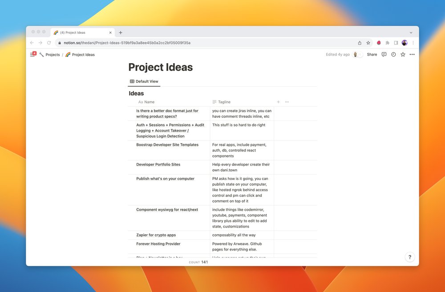Toggle the Chrome side panel icon
Screen dimensions: 445x292
pos(396,43)
